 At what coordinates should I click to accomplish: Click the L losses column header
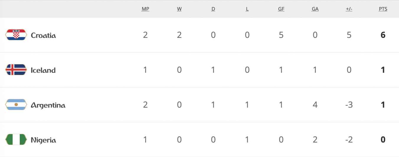[x=247, y=9]
